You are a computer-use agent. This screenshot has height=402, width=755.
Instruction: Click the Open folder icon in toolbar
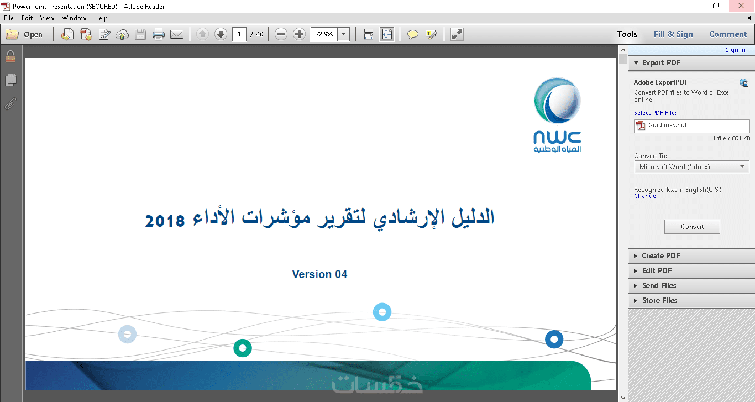(x=12, y=34)
